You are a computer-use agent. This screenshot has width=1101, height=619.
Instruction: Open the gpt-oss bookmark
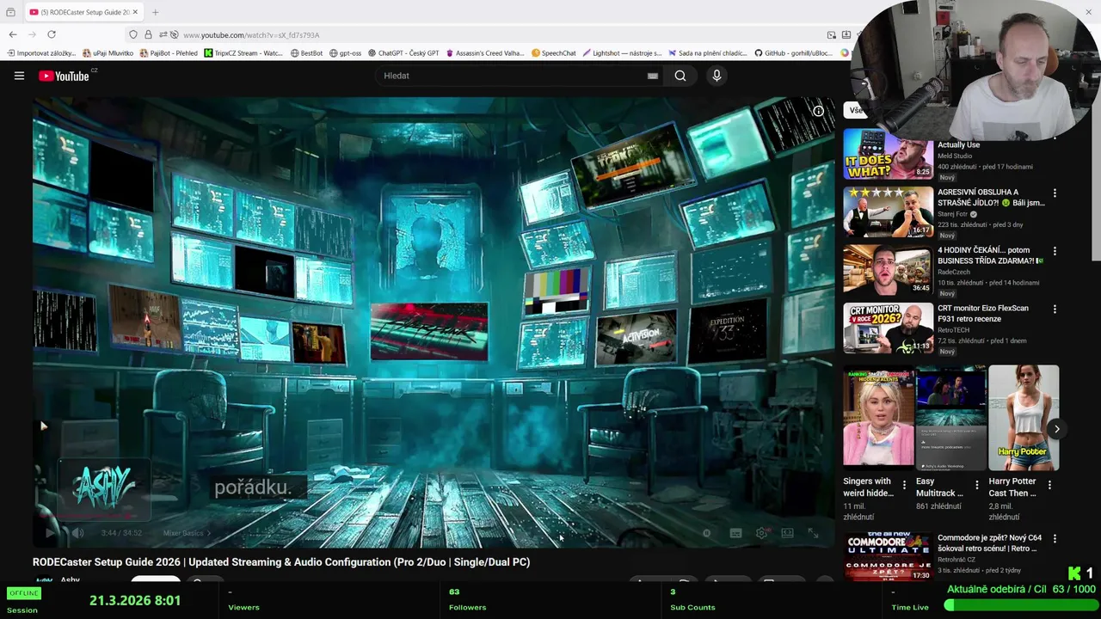point(346,53)
